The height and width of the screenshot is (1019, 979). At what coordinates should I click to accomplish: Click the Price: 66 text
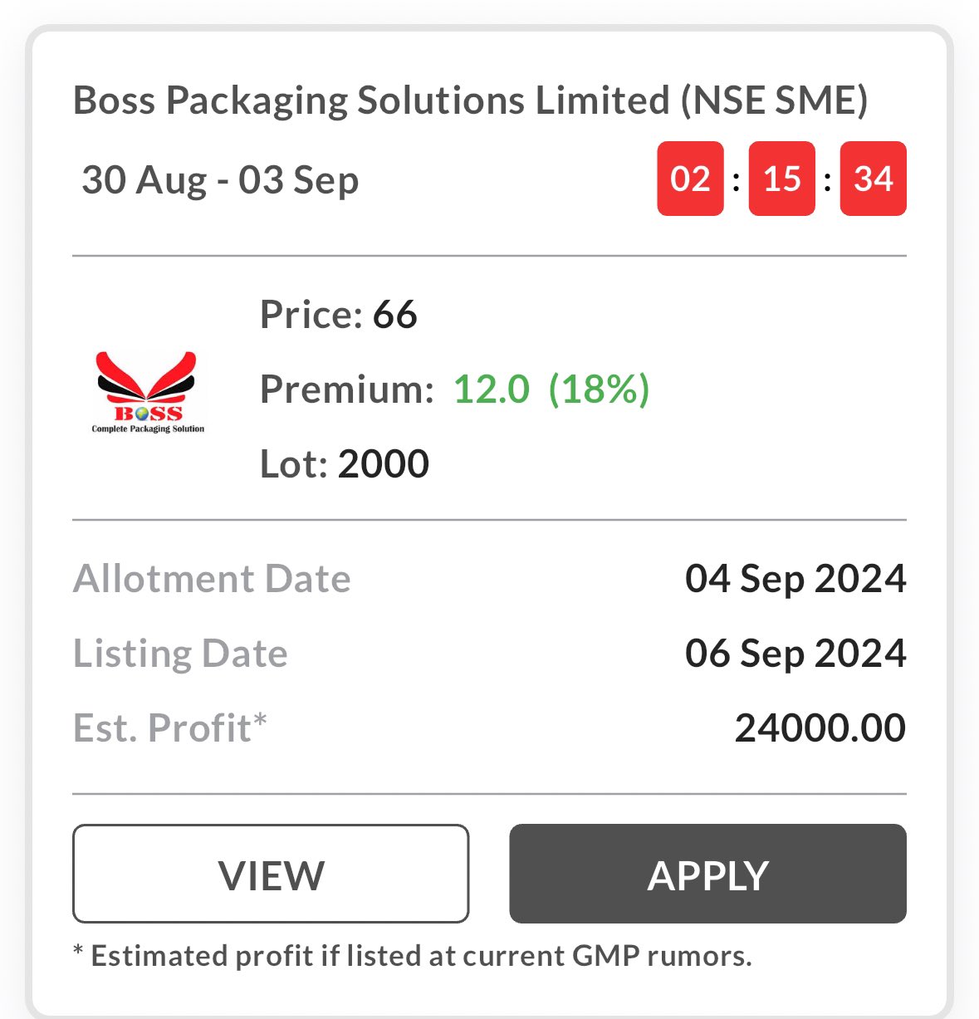point(338,315)
